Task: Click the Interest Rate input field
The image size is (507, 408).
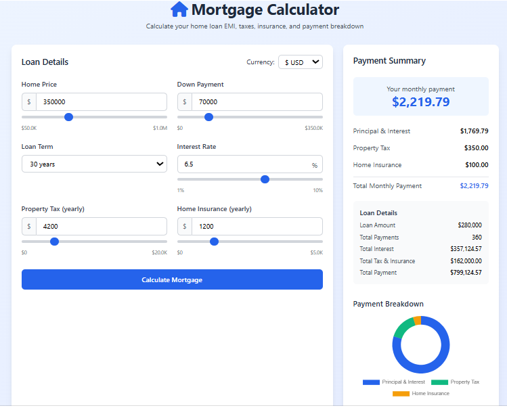Action: (x=244, y=164)
